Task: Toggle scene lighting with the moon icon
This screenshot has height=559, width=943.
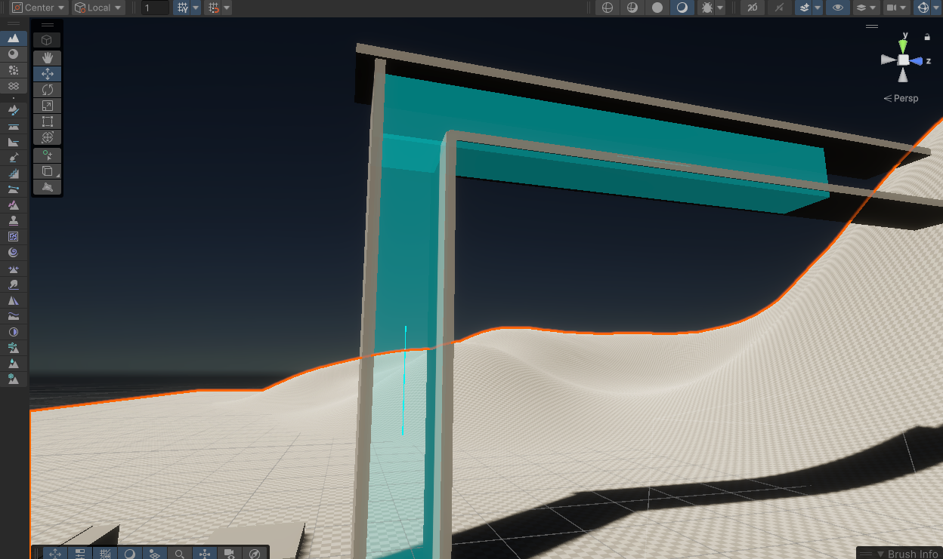Action: [x=682, y=8]
